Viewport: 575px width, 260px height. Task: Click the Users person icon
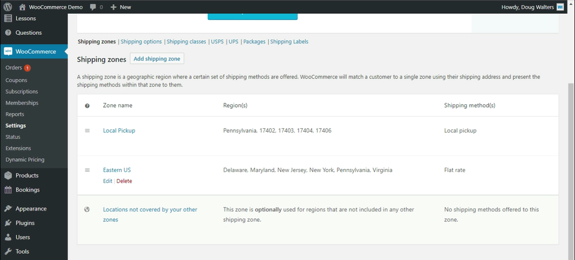8,237
